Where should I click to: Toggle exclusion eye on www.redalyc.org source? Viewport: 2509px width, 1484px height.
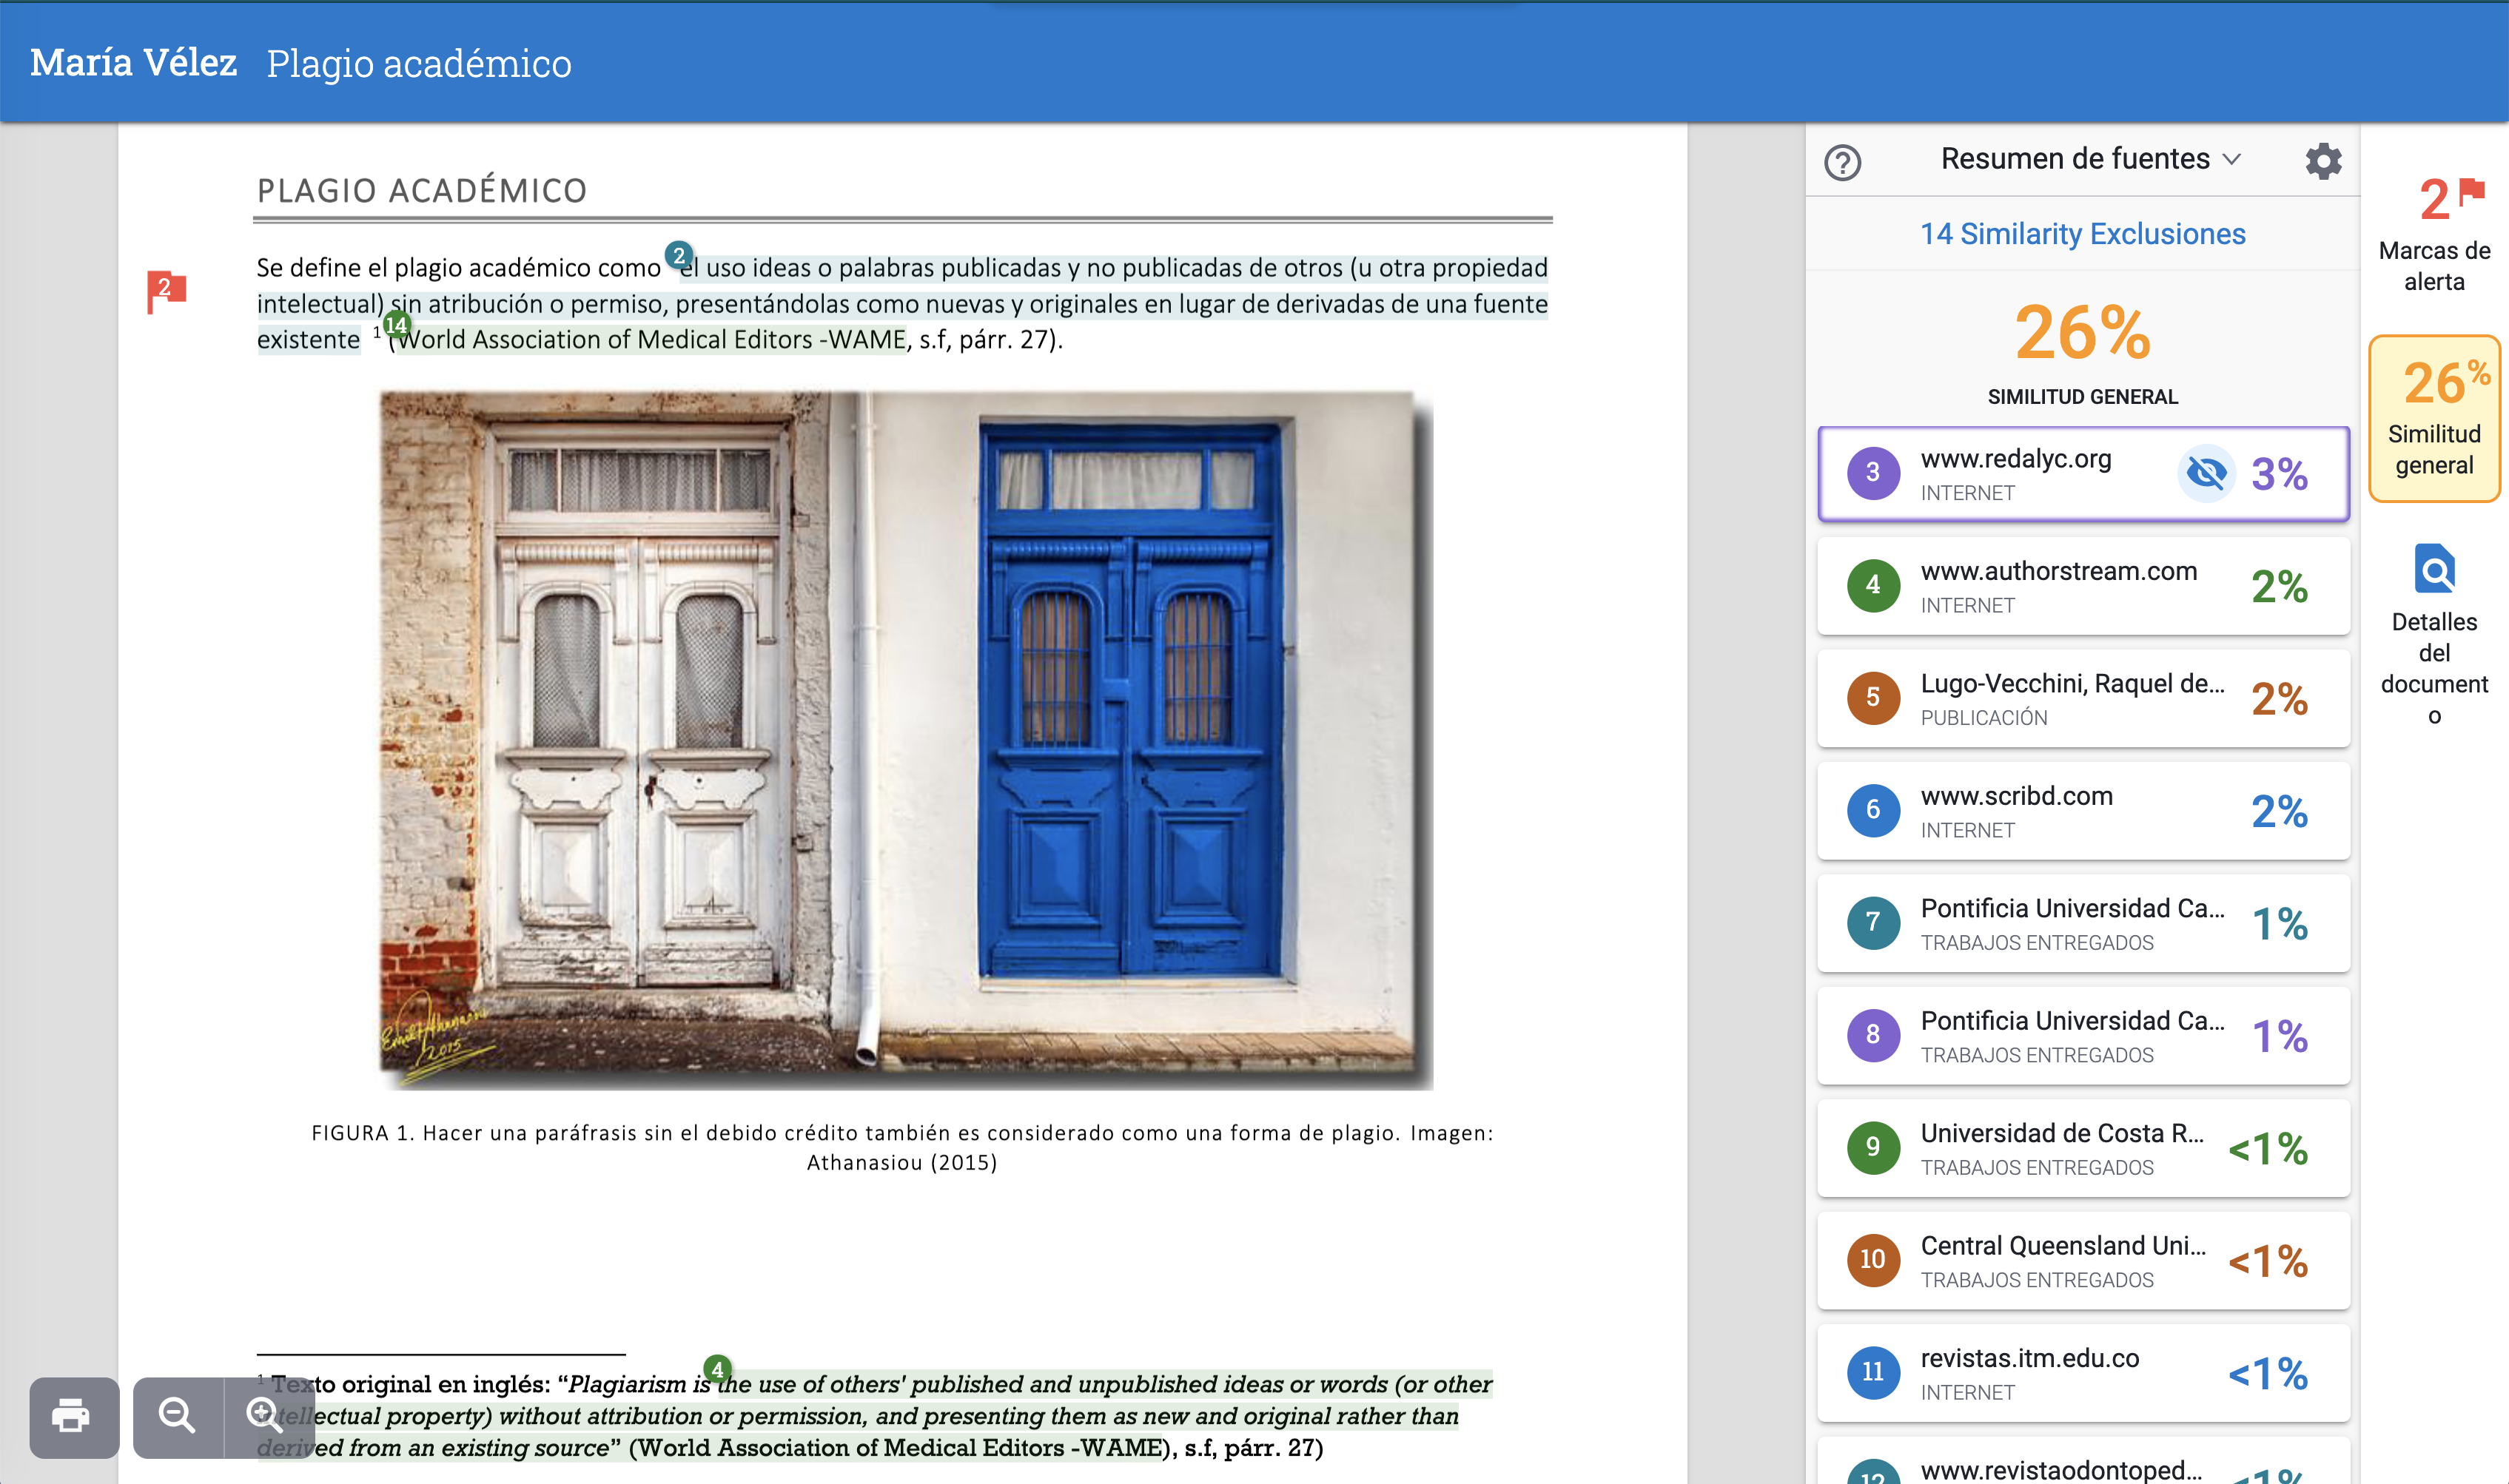[2206, 473]
